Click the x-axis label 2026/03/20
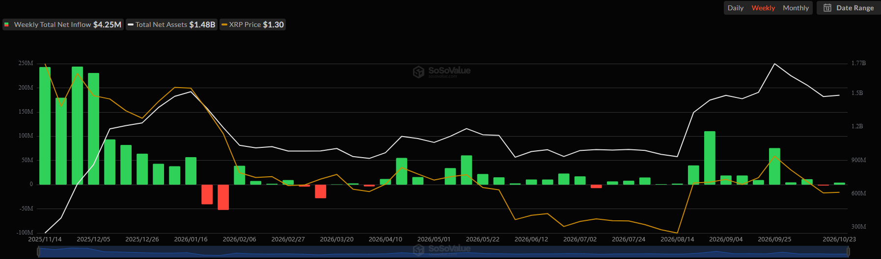Viewport: 881px width, 259px height. 336,239
